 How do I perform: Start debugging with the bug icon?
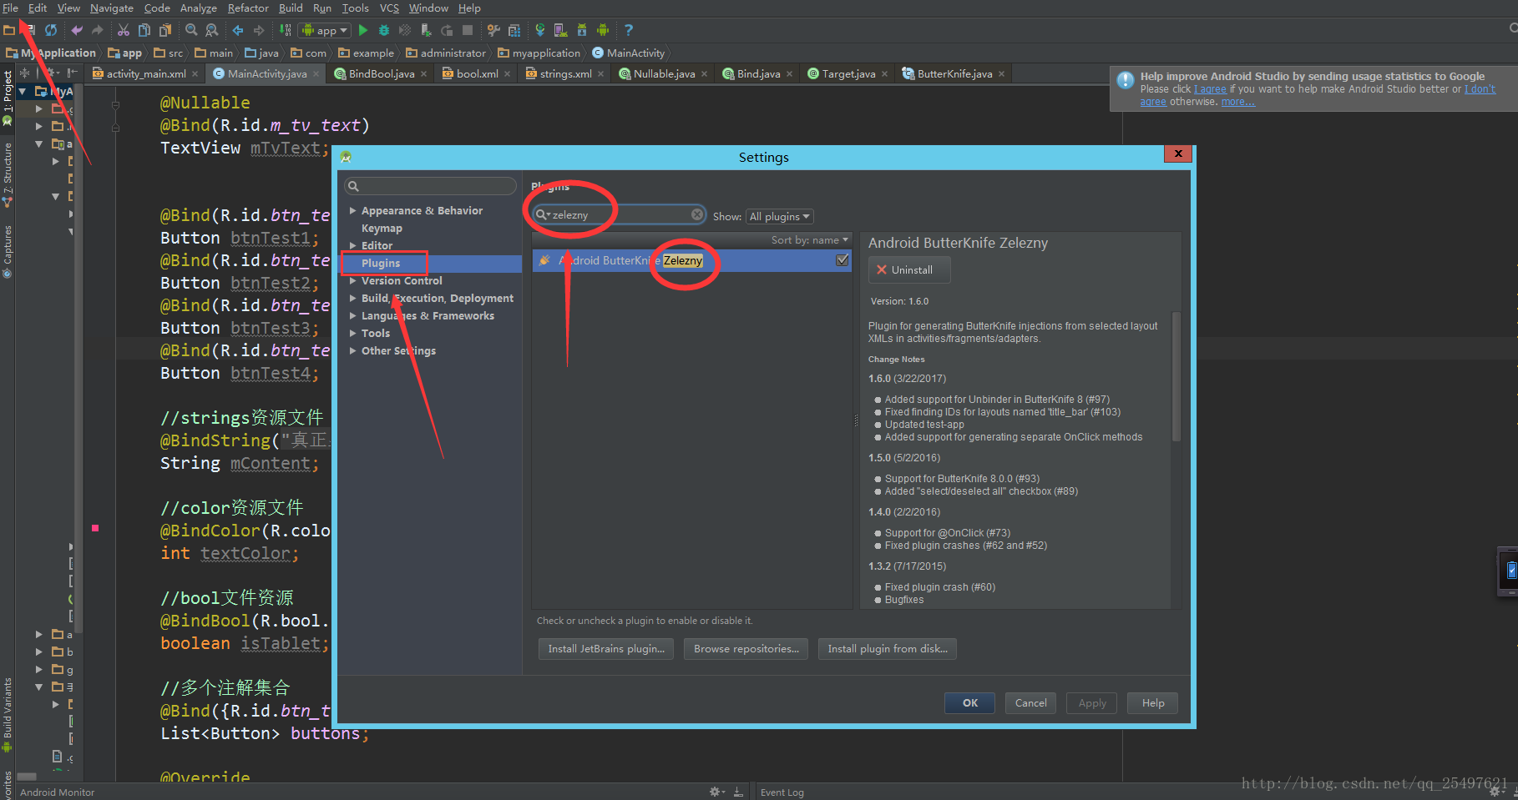coord(384,30)
